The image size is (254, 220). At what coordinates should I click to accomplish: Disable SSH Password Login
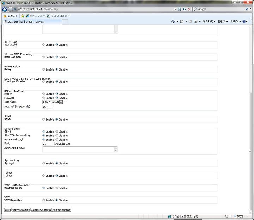point(57,139)
